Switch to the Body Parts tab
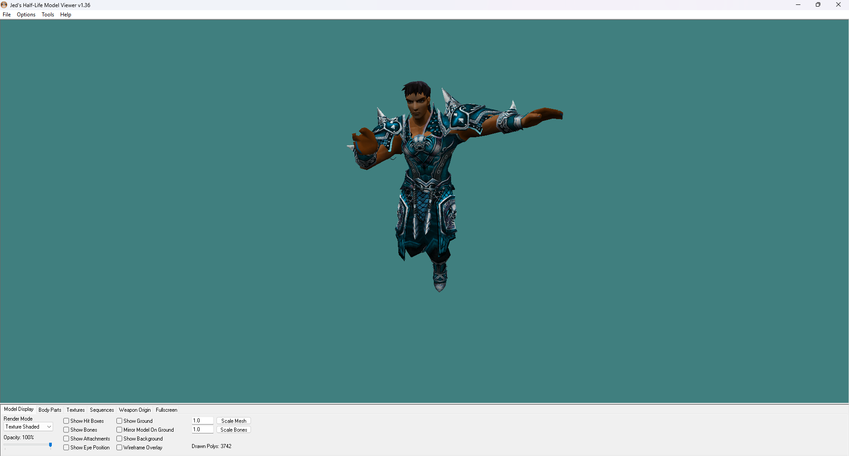 tap(50, 410)
